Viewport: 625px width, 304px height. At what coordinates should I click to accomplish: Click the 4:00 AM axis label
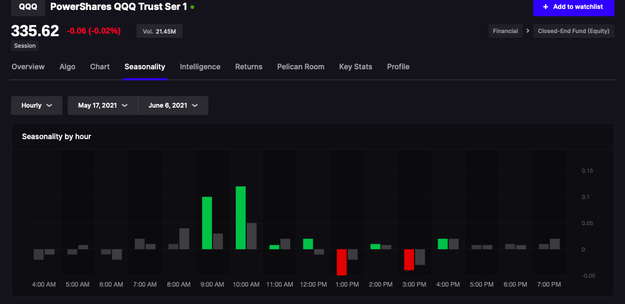[x=44, y=285]
